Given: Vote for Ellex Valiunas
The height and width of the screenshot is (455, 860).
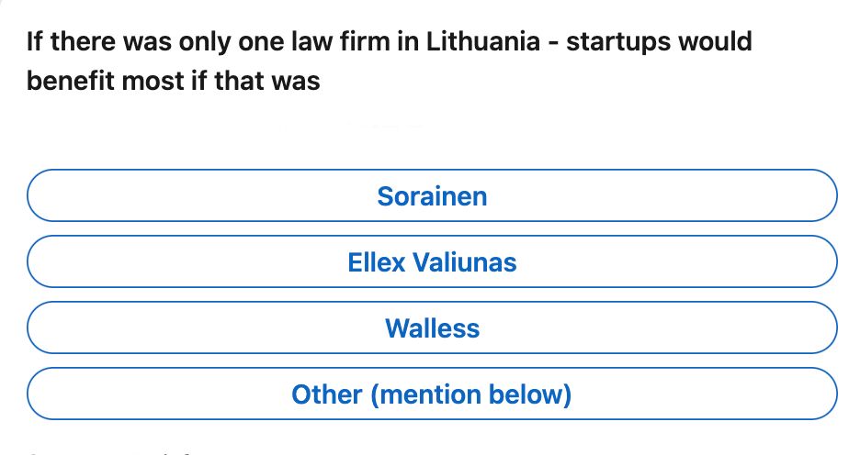Looking at the screenshot, I should [x=432, y=262].
